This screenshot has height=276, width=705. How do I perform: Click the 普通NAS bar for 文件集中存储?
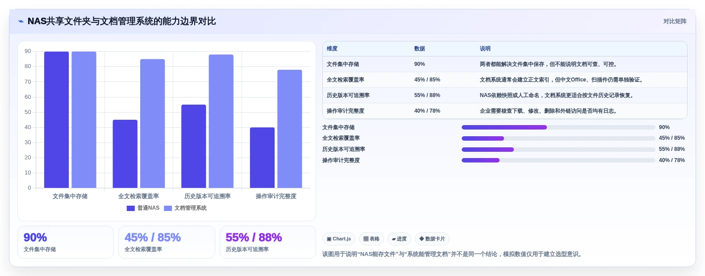[x=57, y=120]
